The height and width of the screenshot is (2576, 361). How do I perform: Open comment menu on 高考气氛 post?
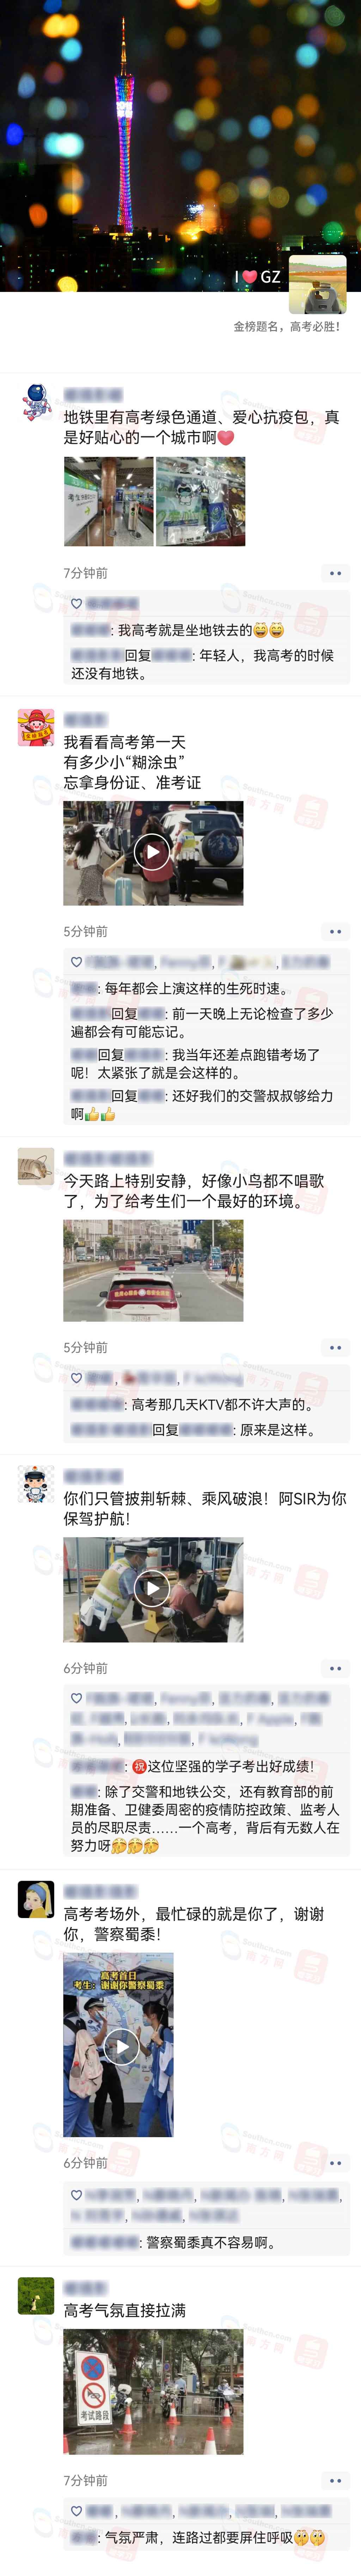coord(335,2481)
